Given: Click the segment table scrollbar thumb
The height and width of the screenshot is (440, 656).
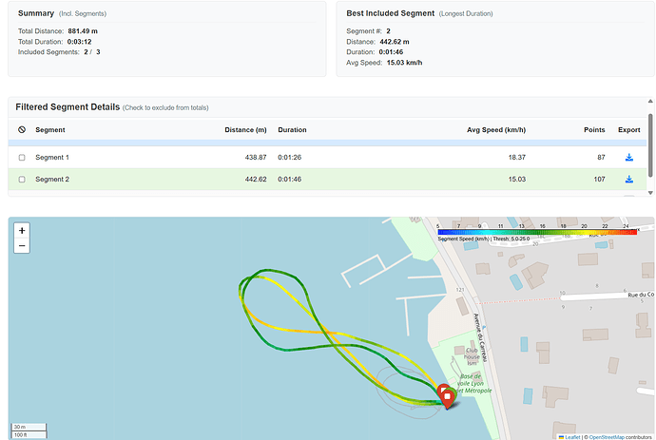Looking at the screenshot, I should point(650,145).
